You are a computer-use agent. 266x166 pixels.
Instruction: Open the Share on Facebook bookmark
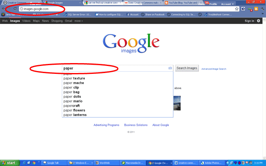tap(153, 15)
